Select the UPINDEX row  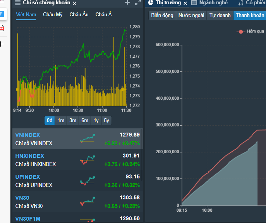[77, 181]
